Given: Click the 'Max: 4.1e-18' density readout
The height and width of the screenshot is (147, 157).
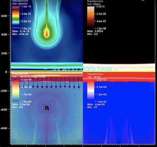Looking at the screenshot, I should pos(21,31).
